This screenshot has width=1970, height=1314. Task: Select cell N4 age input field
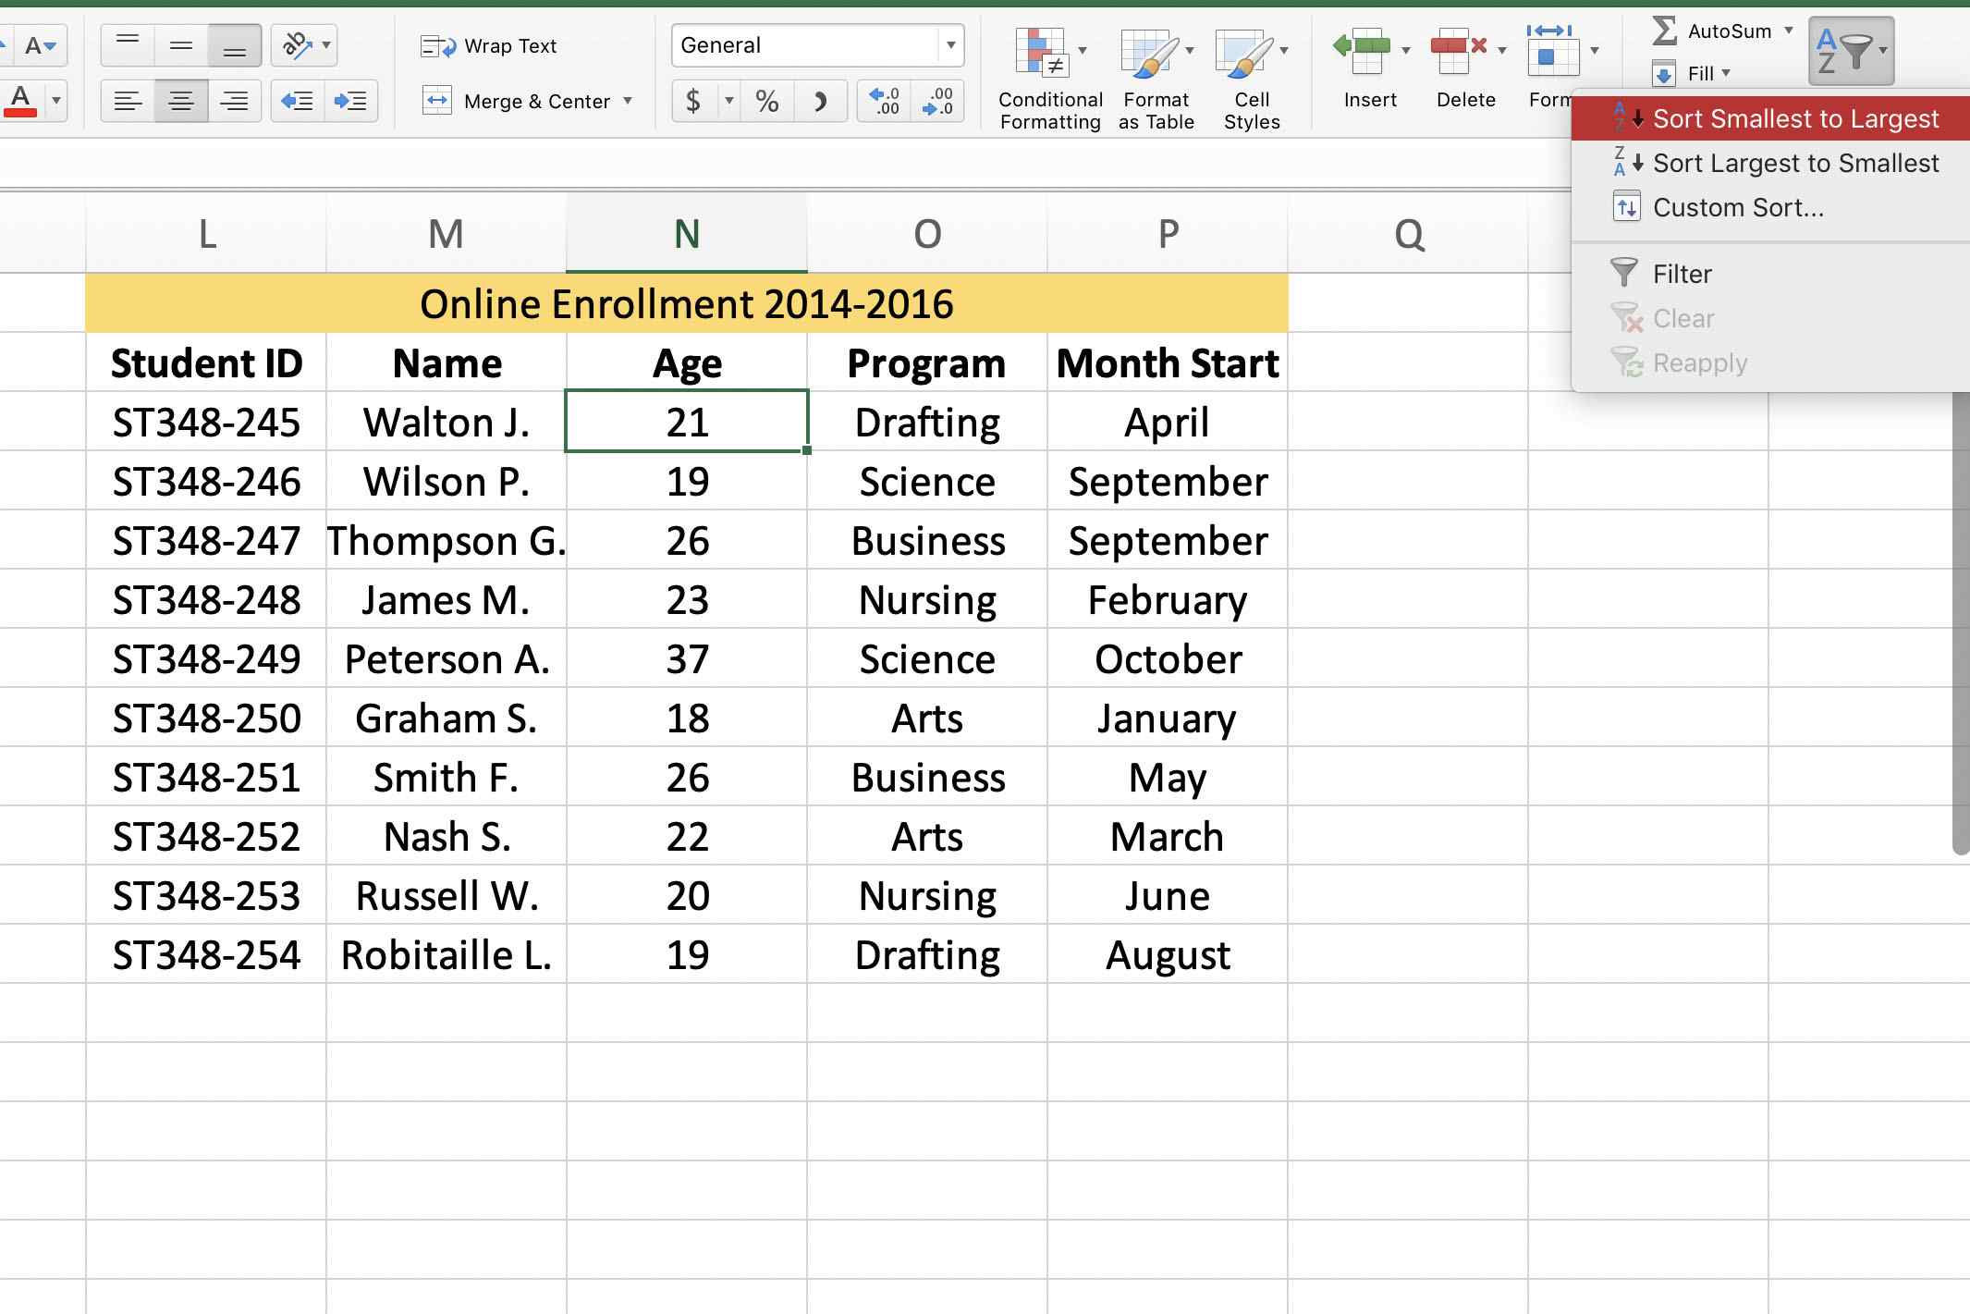tap(686, 424)
